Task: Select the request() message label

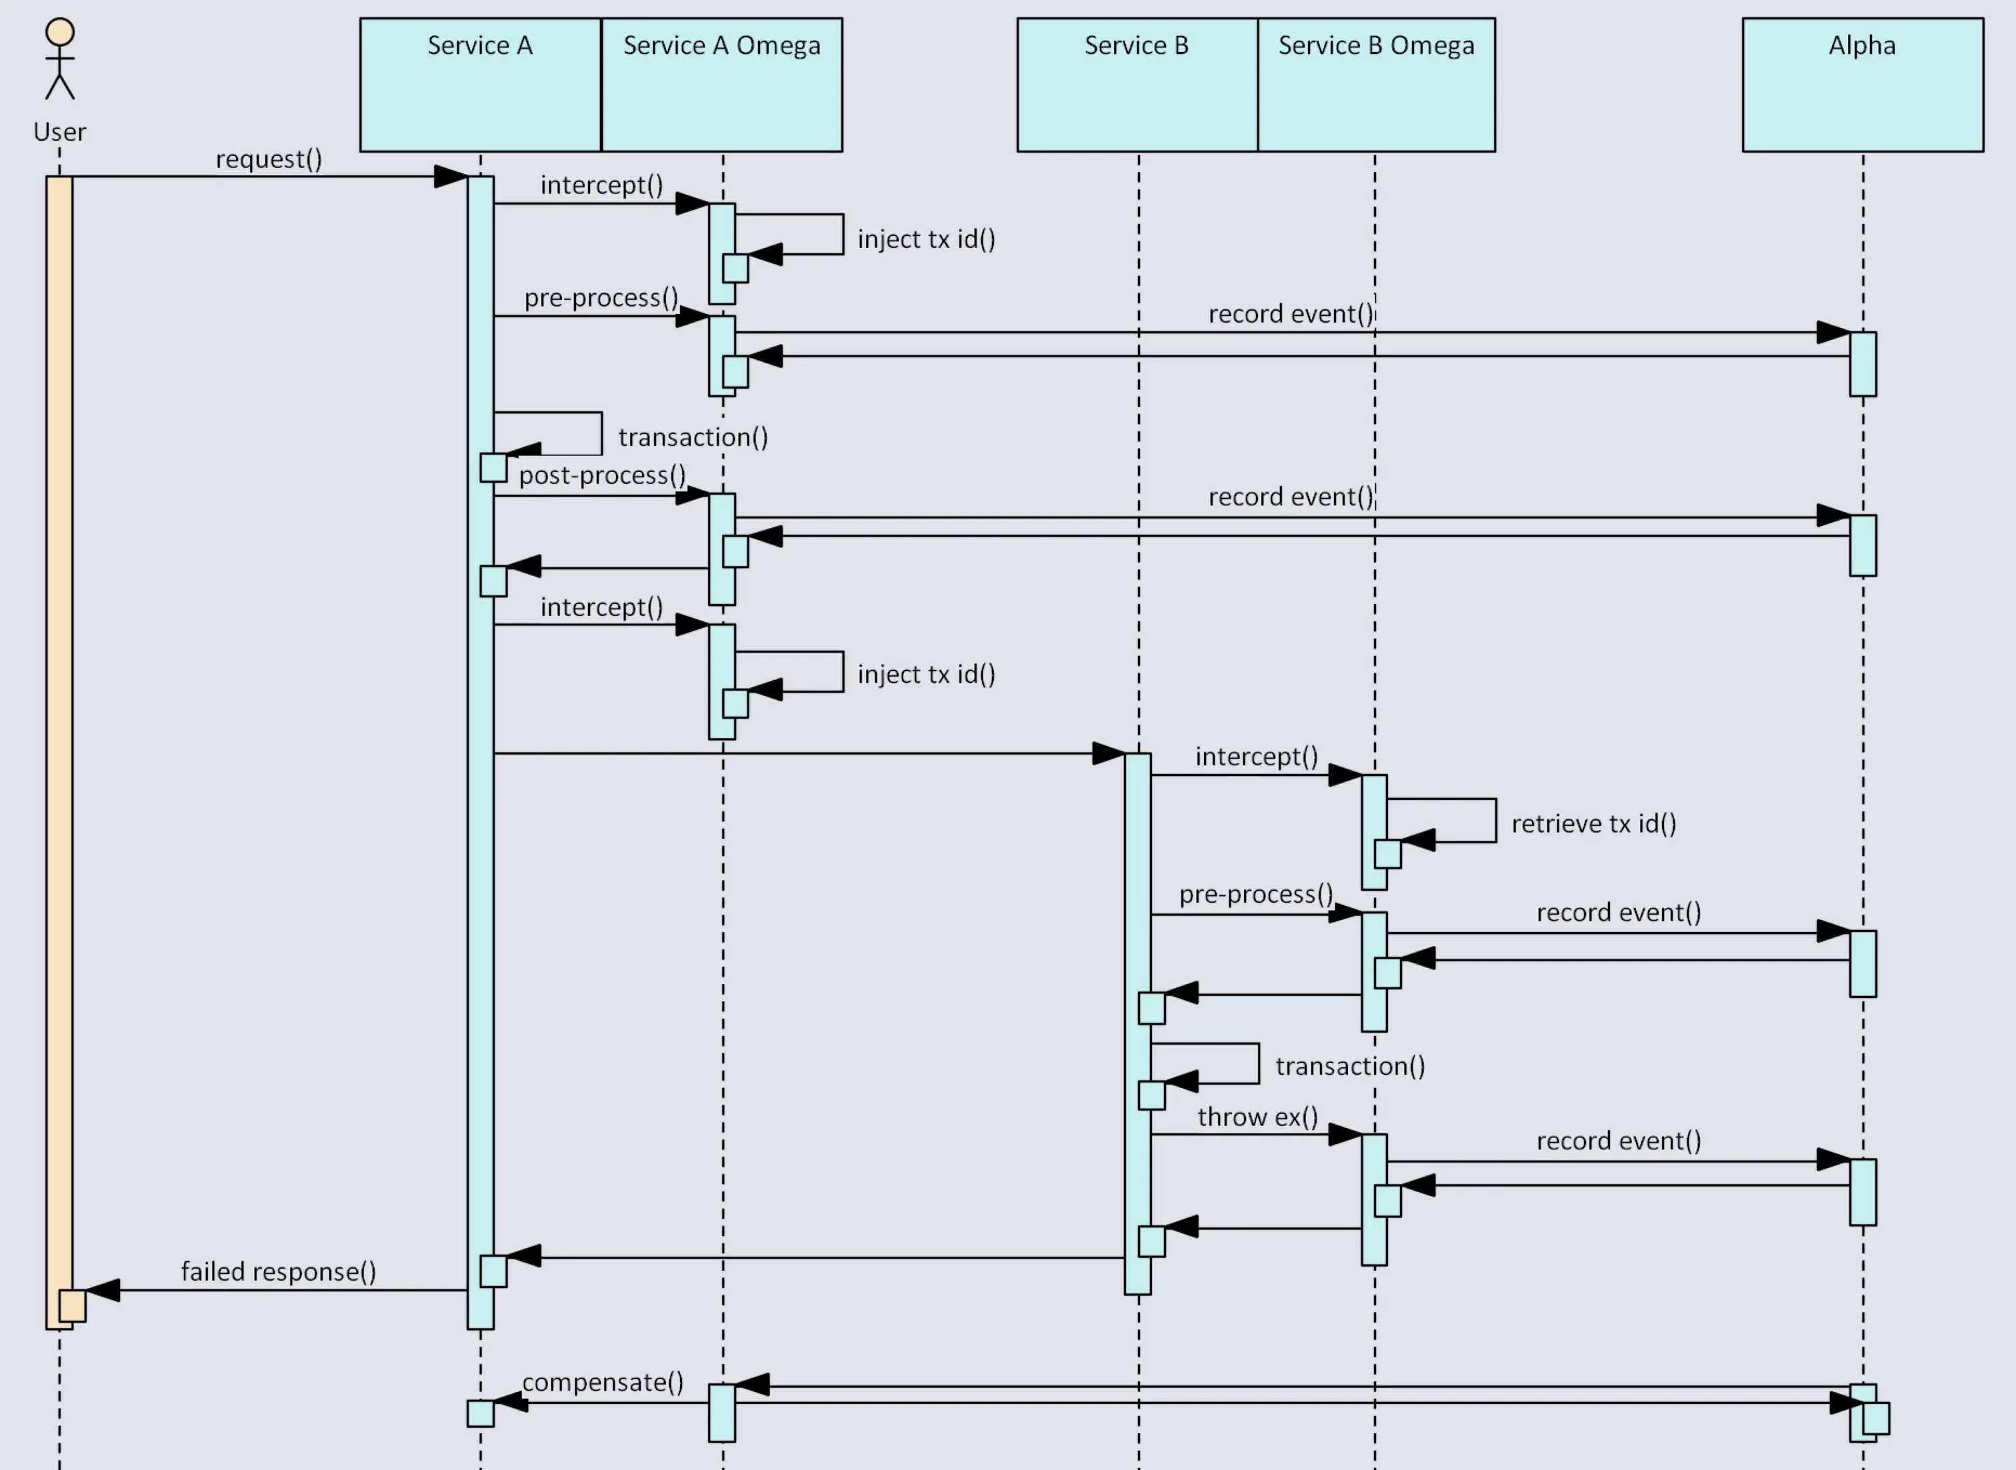Action: 269,159
